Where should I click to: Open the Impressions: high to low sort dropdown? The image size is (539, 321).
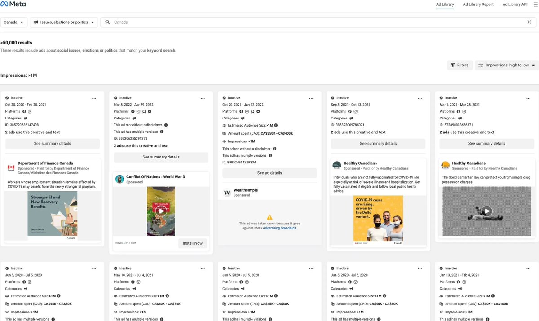point(507,65)
